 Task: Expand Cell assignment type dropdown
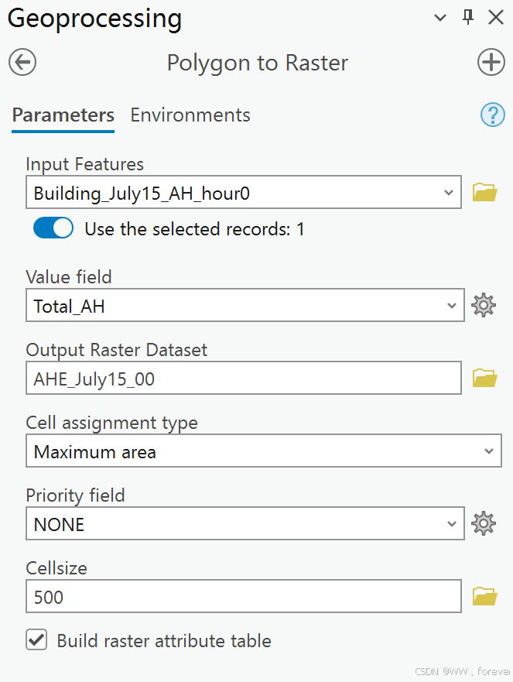point(487,451)
